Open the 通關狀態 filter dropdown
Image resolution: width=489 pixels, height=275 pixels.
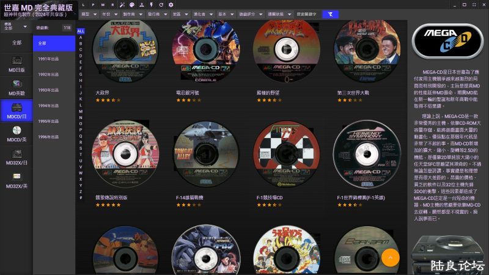279,14
